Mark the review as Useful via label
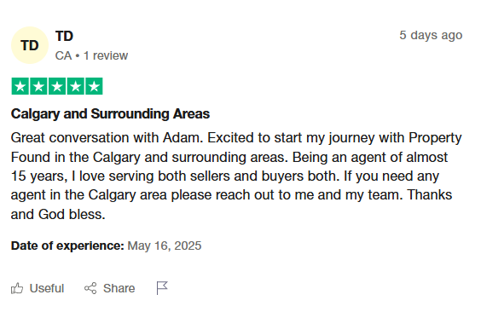481x312 pixels. pyautogui.click(x=47, y=288)
